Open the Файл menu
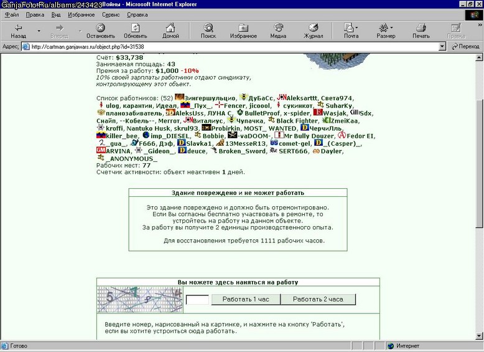 pyautogui.click(x=12, y=14)
